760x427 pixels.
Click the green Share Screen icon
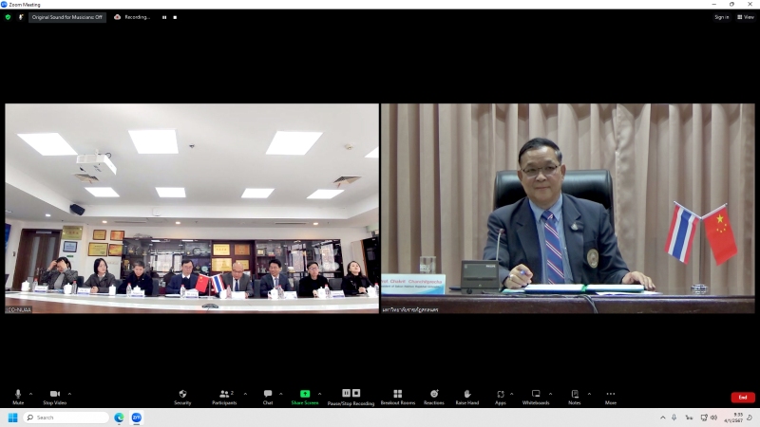(305, 395)
